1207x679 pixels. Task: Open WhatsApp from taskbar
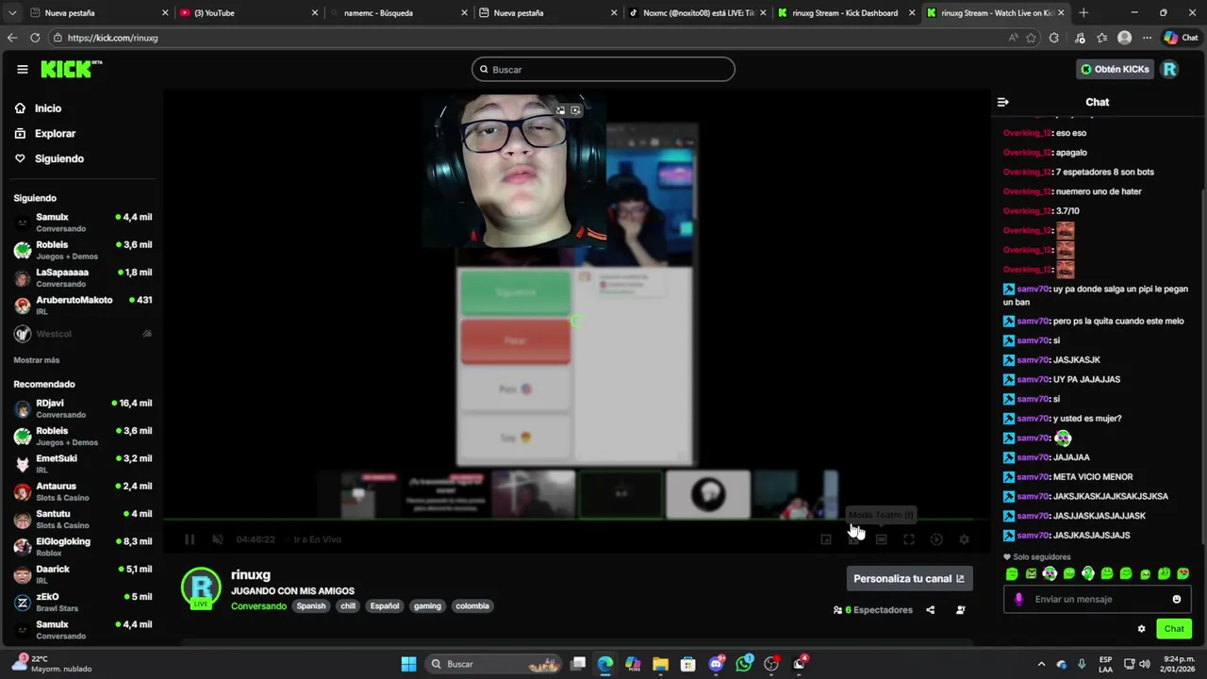pyautogui.click(x=744, y=664)
